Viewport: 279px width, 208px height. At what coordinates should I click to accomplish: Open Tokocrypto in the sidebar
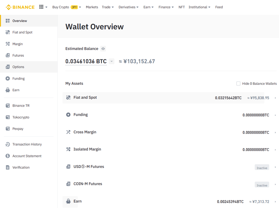(x=21, y=117)
